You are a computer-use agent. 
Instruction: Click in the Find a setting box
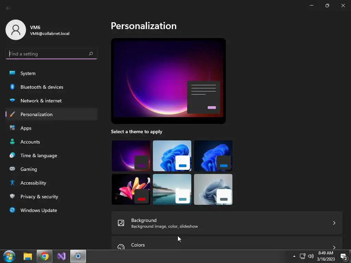(51, 54)
